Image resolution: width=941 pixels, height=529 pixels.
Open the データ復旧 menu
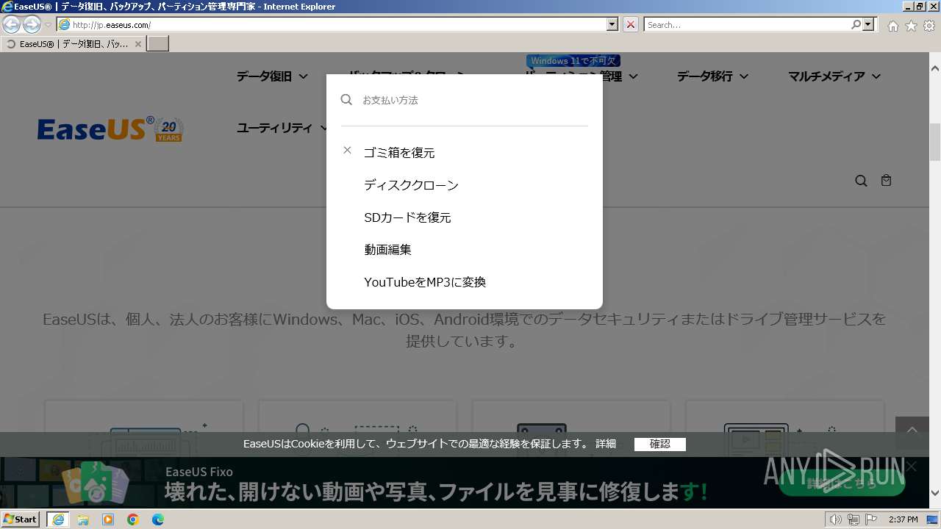point(272,76)
